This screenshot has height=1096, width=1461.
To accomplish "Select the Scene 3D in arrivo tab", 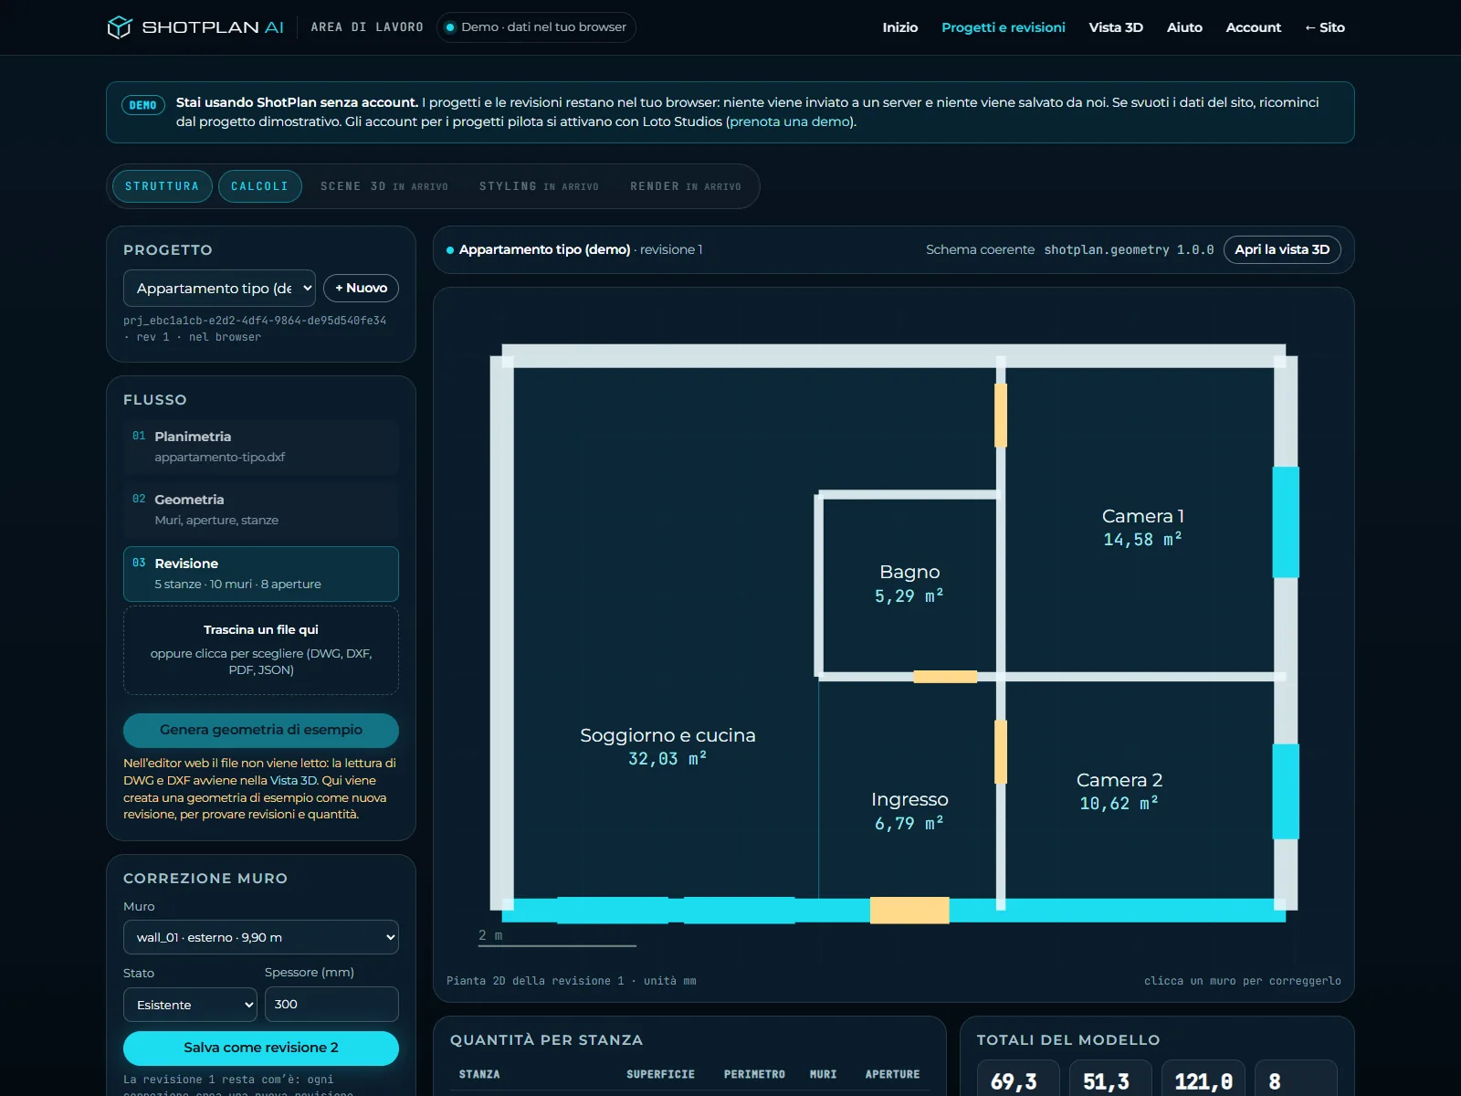I will tap(384, 186).
